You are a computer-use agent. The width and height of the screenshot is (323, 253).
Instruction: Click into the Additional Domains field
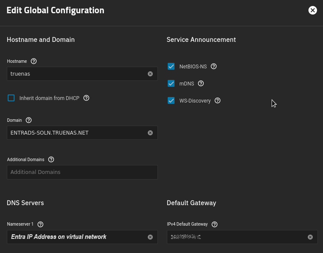[81, 172]
